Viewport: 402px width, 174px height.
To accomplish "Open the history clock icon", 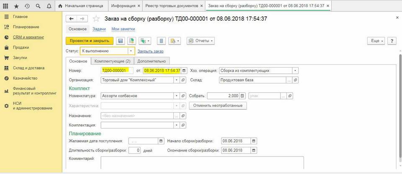I will point(27,6).
